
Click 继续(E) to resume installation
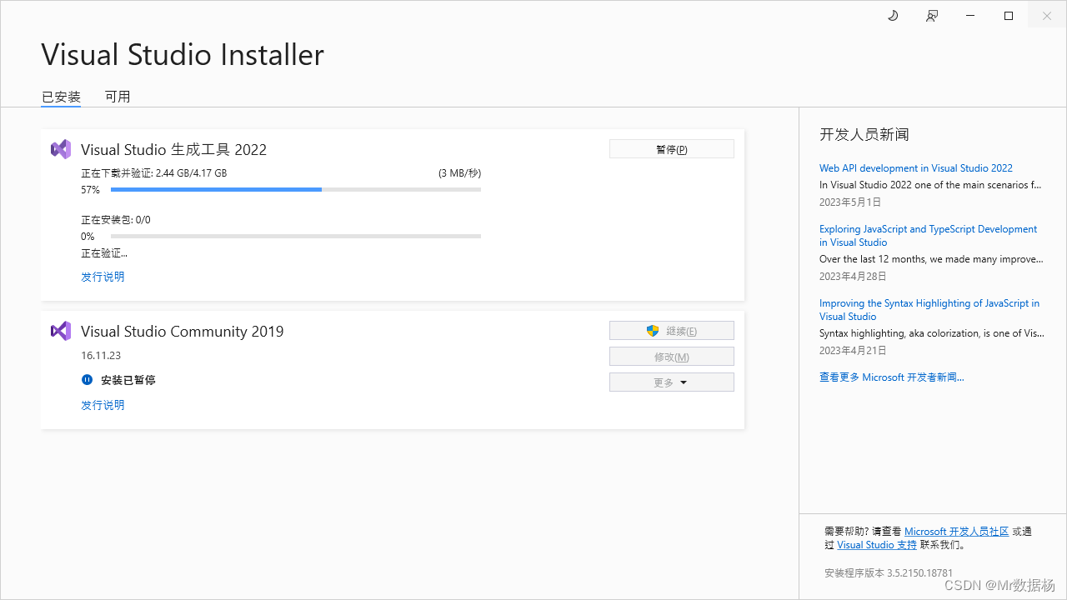pos(675,330)
